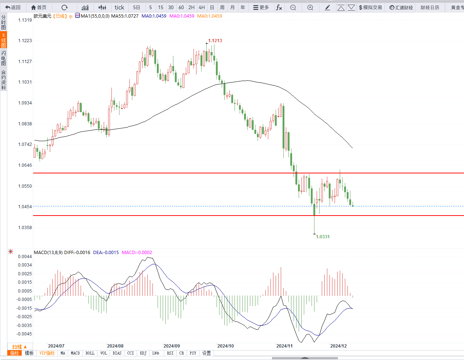Select the 30 minute period
The height and width of the screenshot is (360, 464).
171,7
